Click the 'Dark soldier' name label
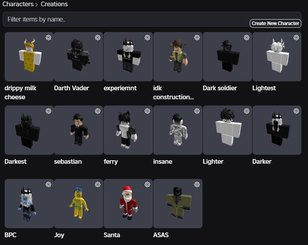Image resolution: width=308 pixels, height=245 pixels. click(x=220, y=88)
